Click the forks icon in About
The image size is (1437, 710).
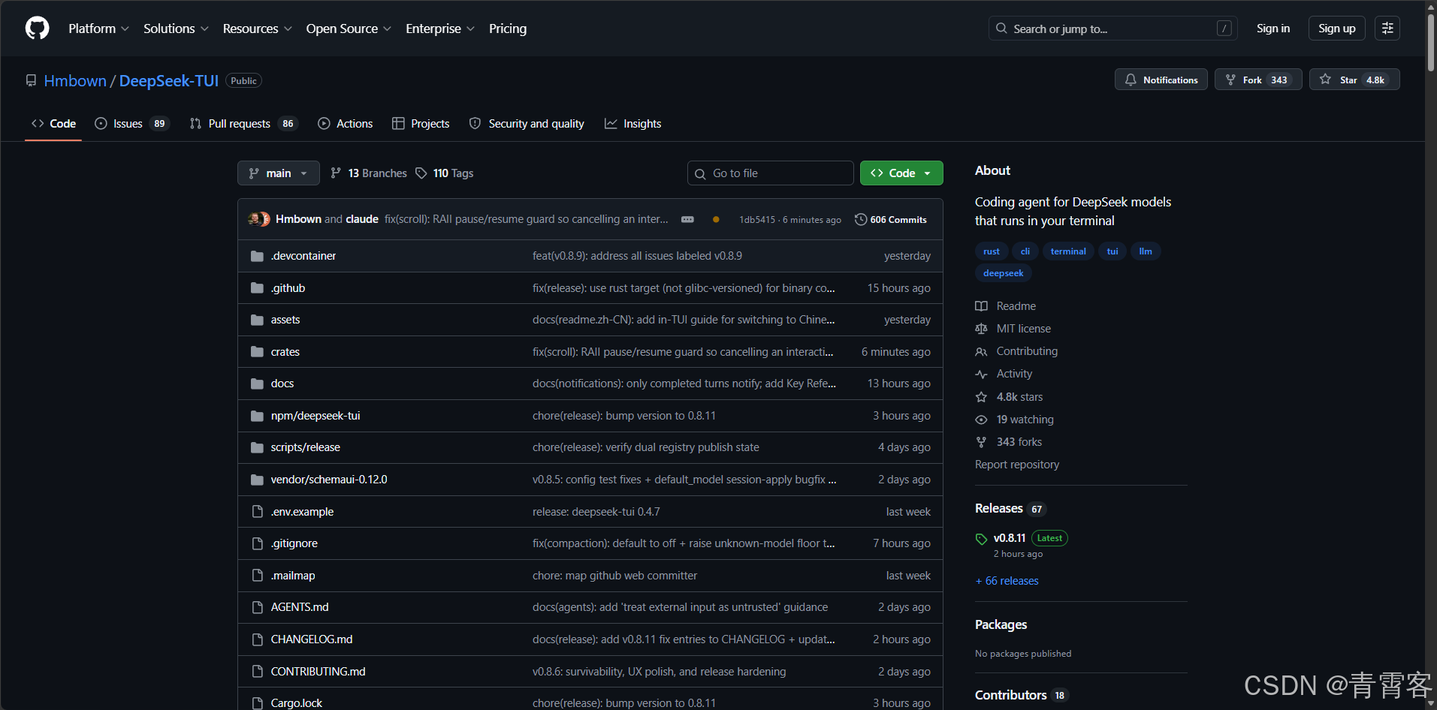[981, 442]
